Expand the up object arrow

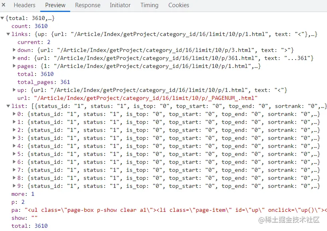point(14,90)
